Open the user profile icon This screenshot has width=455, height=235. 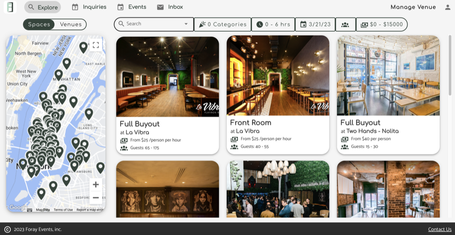(x=446, y=7)
